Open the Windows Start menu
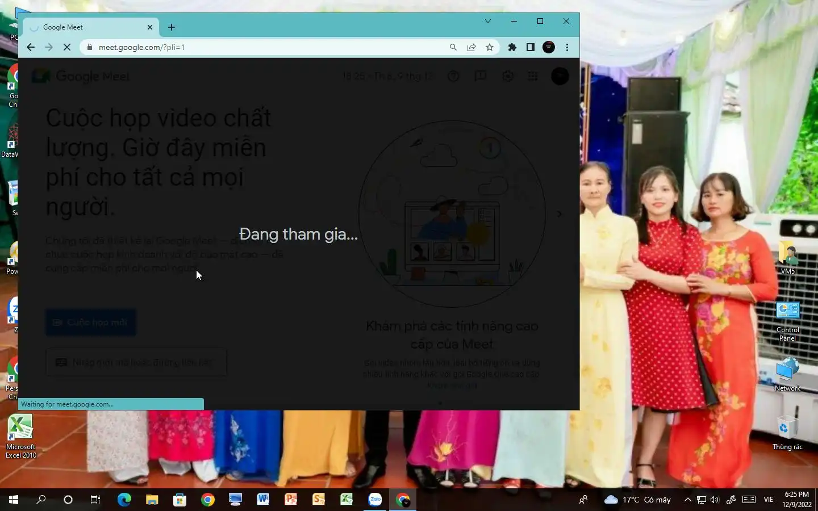Screen dimensions: 818x511 tap(14, 500)
